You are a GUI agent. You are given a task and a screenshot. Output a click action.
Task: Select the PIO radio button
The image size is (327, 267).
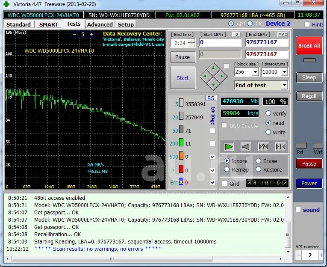click(250, 24)
